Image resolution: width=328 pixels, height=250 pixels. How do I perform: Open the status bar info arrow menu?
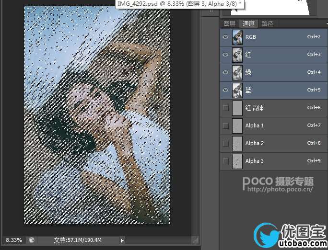click(122, 240)
